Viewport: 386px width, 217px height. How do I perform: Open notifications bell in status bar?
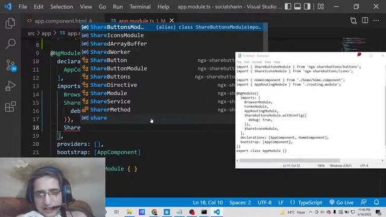(376, 203)
